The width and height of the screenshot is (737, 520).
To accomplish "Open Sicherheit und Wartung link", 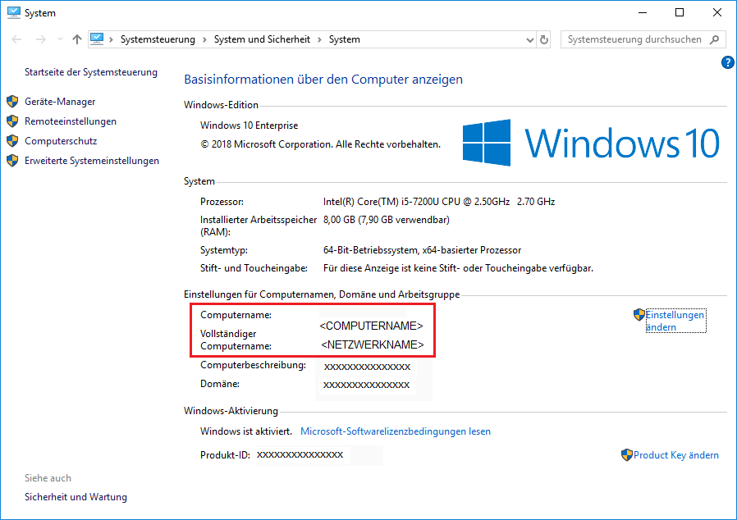I will tap(76, 497).
